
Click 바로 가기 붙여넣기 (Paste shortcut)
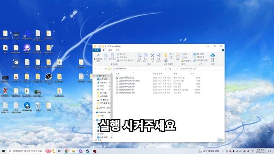[x=125, y=60]
